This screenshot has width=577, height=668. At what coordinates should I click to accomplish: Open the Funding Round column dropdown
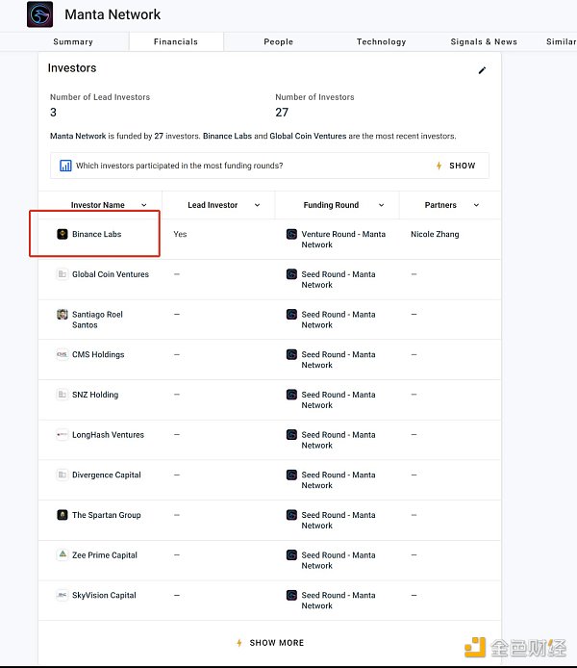[x=381, y=205]
